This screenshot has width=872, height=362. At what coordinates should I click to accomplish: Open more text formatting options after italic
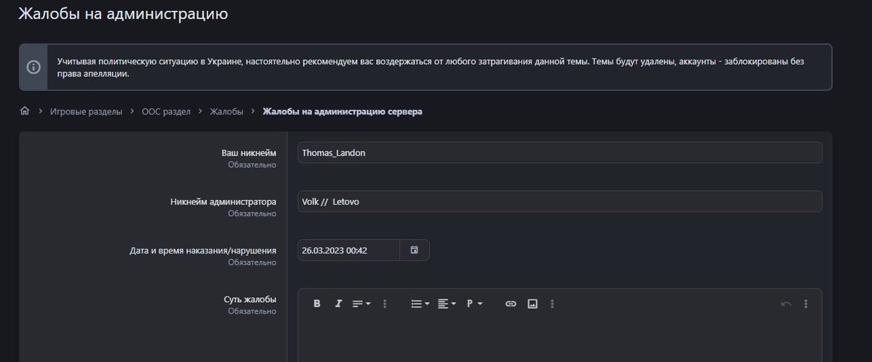coord(385,304)
